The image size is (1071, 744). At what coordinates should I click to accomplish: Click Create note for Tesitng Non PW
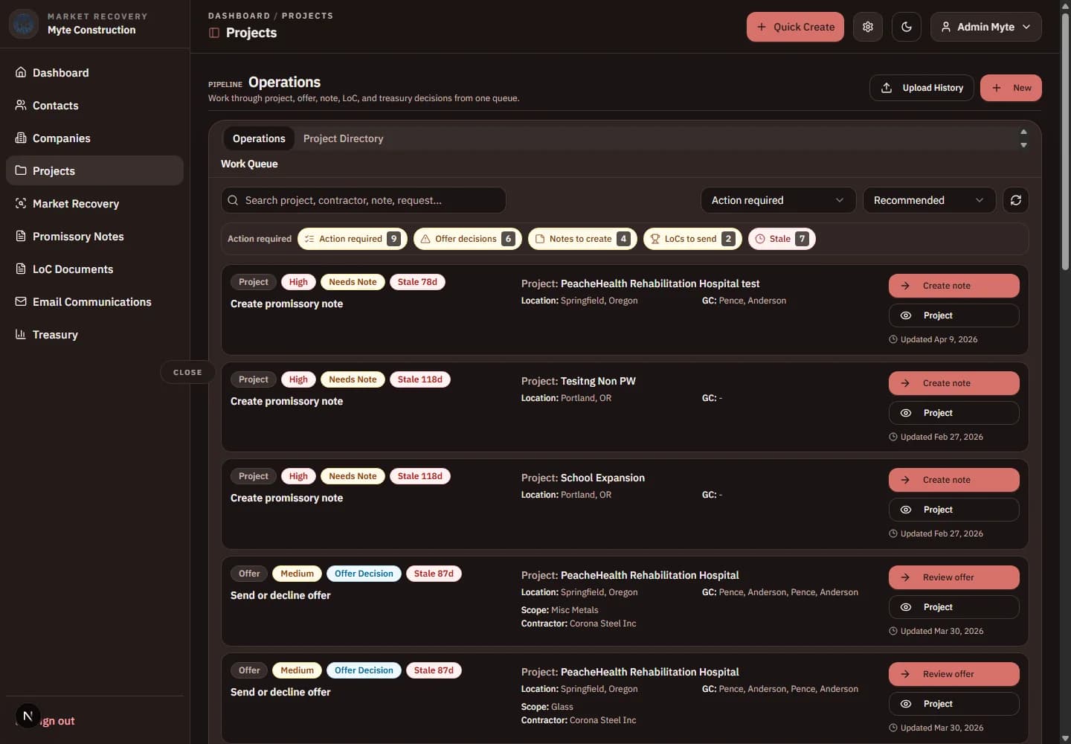[x=953, y=383]
